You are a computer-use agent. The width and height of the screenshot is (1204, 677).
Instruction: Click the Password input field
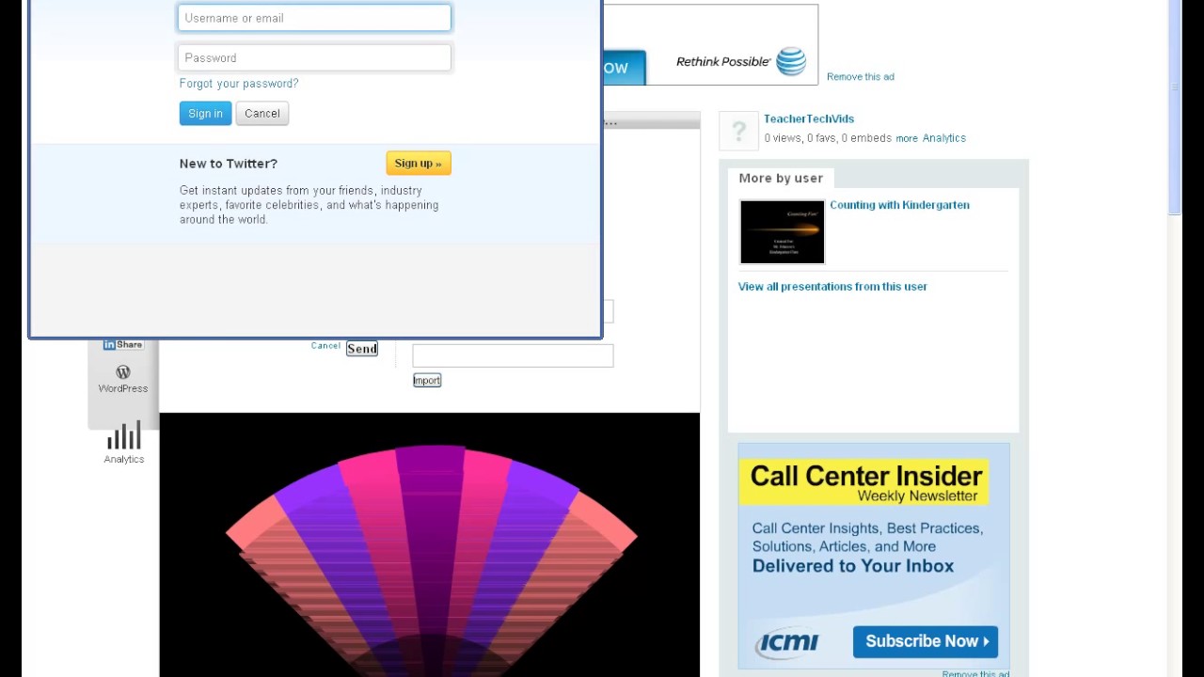pos(314,57)
